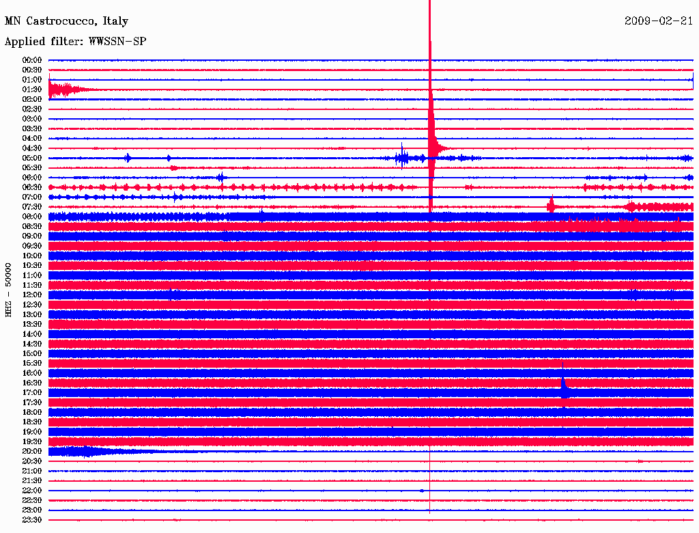Select the 18:30 time label
Image resolution: width=699 pixels, height=533 pixels.
coord(32,422)
